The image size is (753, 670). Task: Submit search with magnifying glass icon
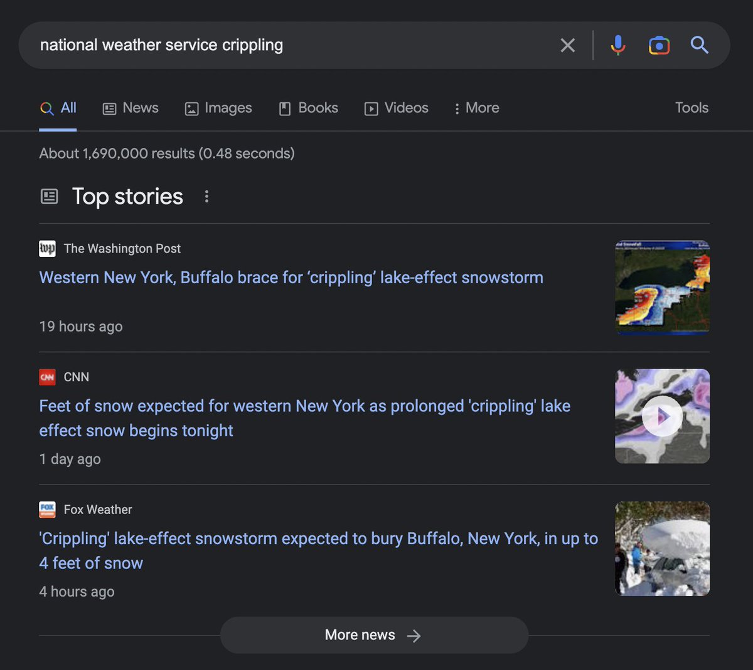click(700, 45)
